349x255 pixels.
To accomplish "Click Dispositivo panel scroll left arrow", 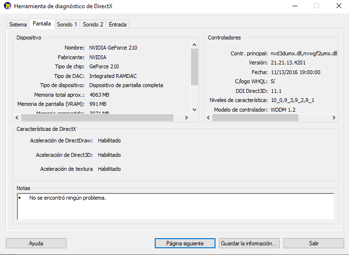I will coord(17,118).
